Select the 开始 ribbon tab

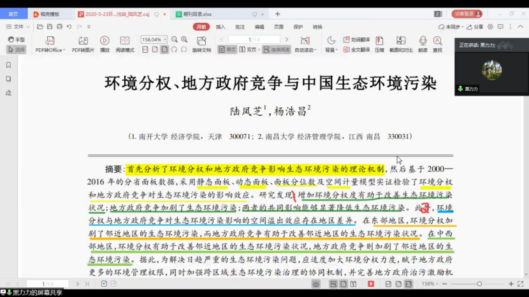point(201,27)
